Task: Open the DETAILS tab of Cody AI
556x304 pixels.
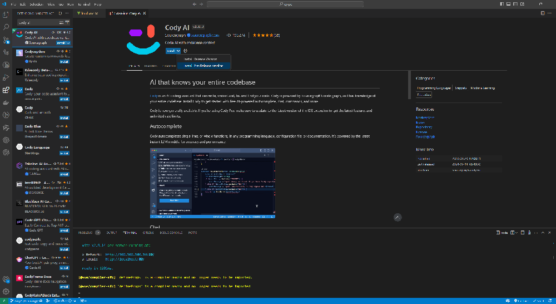Action: [134, 66]
